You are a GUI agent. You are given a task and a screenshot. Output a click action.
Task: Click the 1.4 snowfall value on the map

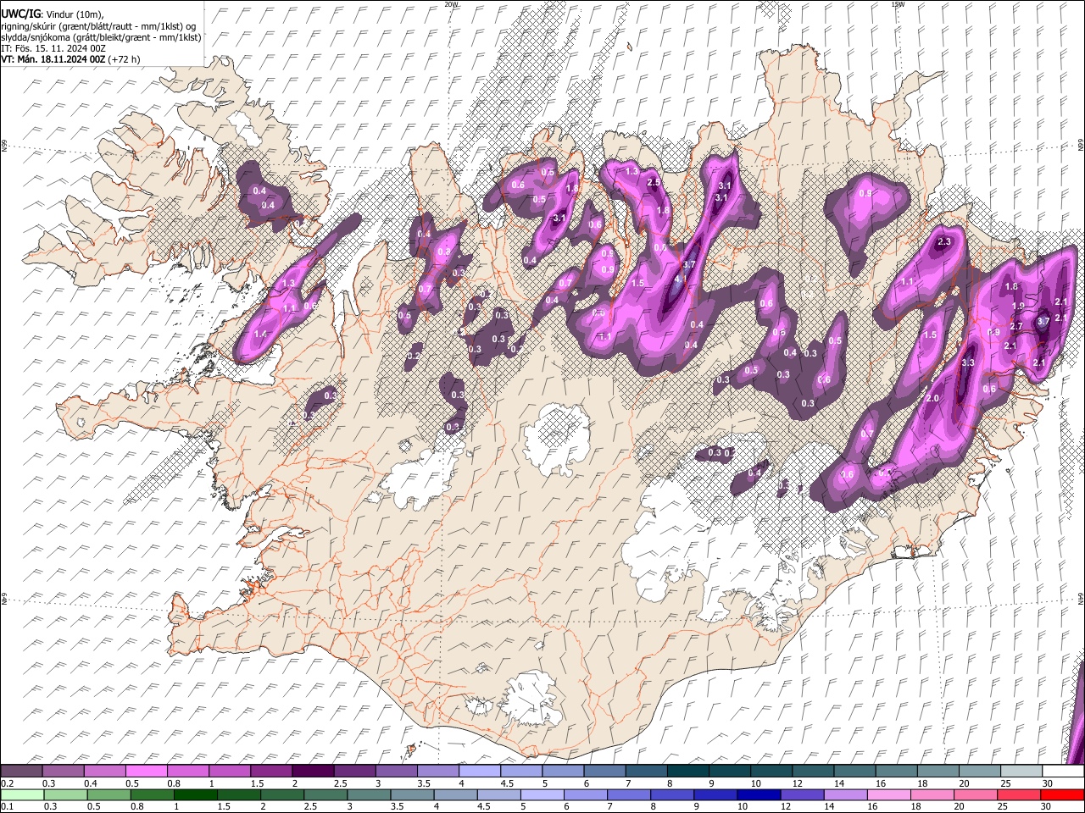coord(260,335)
